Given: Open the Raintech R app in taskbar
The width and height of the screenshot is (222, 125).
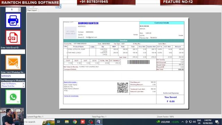Looking at the screenshot, I should point(99,122).
